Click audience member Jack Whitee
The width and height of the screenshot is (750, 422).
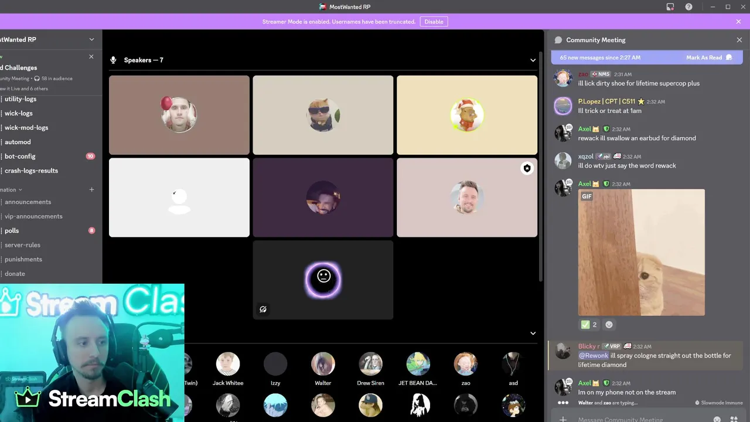[x=228, y=369]
